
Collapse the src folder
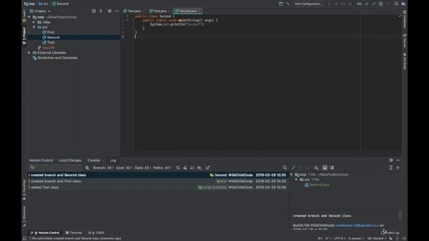click(34, 27)
